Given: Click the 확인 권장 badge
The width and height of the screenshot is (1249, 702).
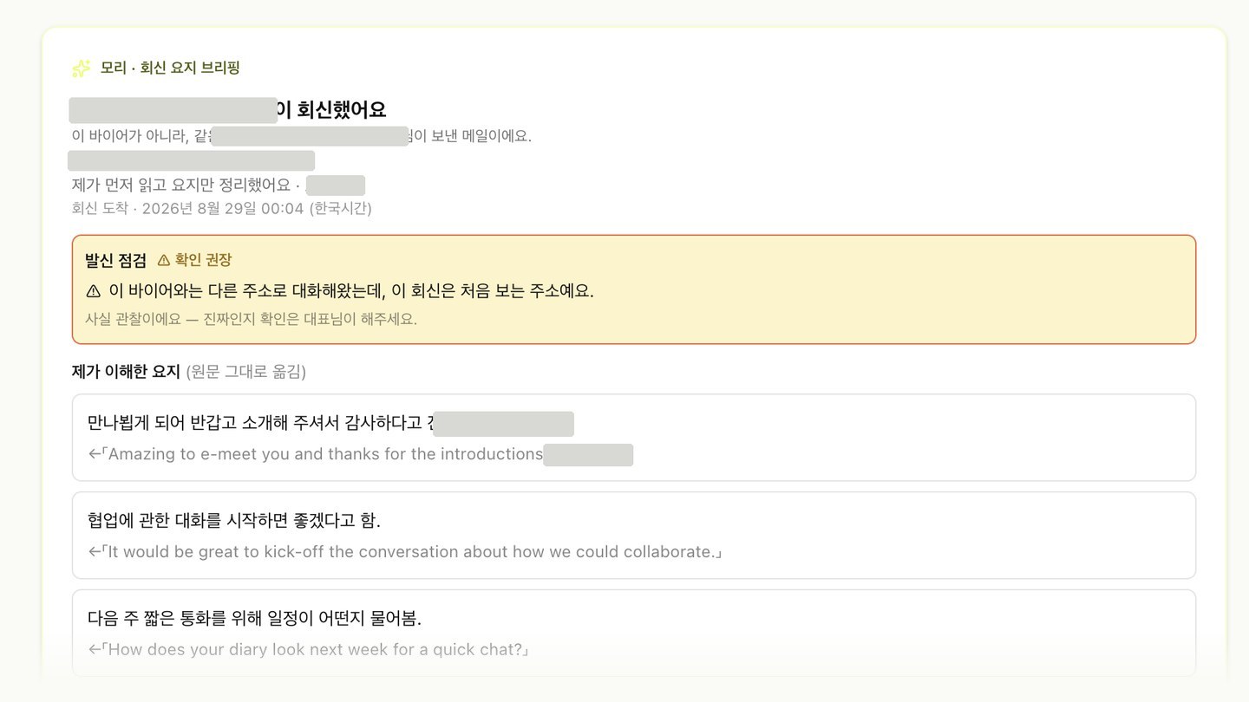Looking at the screenshot, I should [194, 260].
